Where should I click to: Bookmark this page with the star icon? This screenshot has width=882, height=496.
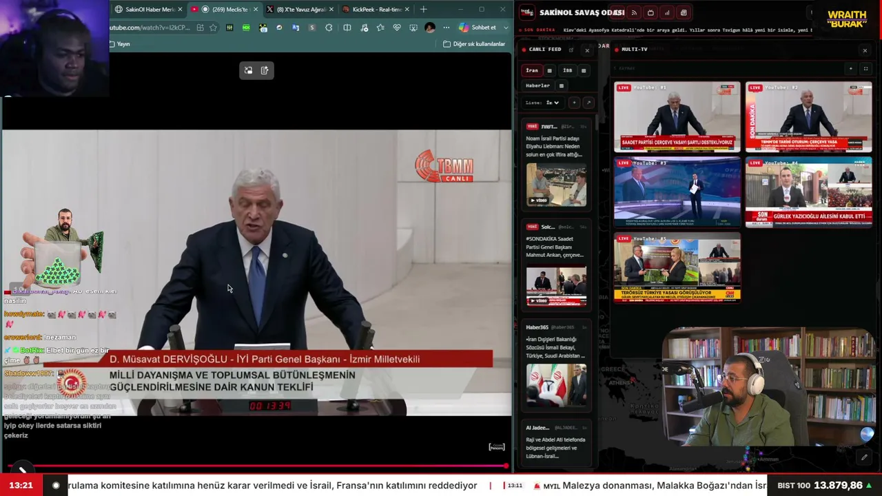pos(213,28)
